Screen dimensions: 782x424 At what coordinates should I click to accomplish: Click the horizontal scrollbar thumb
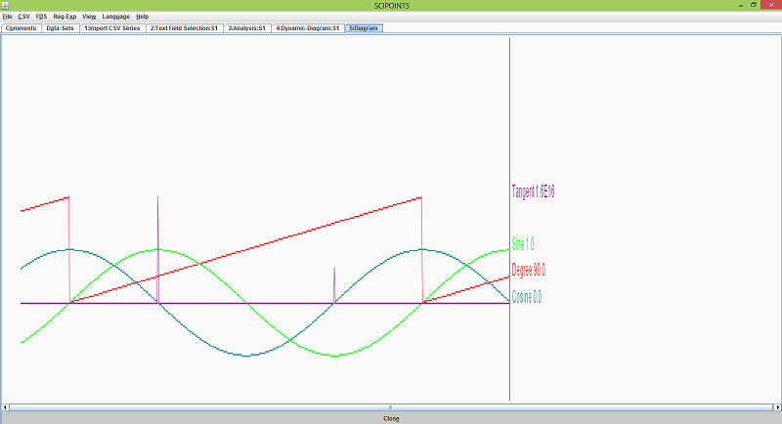(390, 407)
